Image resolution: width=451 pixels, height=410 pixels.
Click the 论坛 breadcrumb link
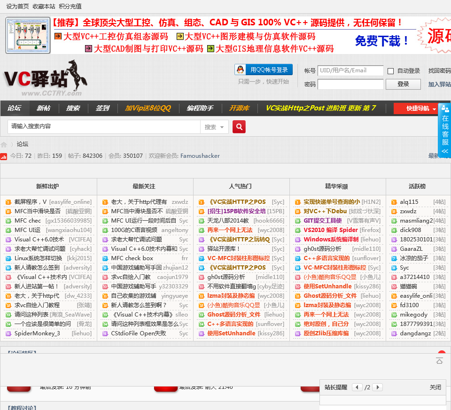[23, 144]
